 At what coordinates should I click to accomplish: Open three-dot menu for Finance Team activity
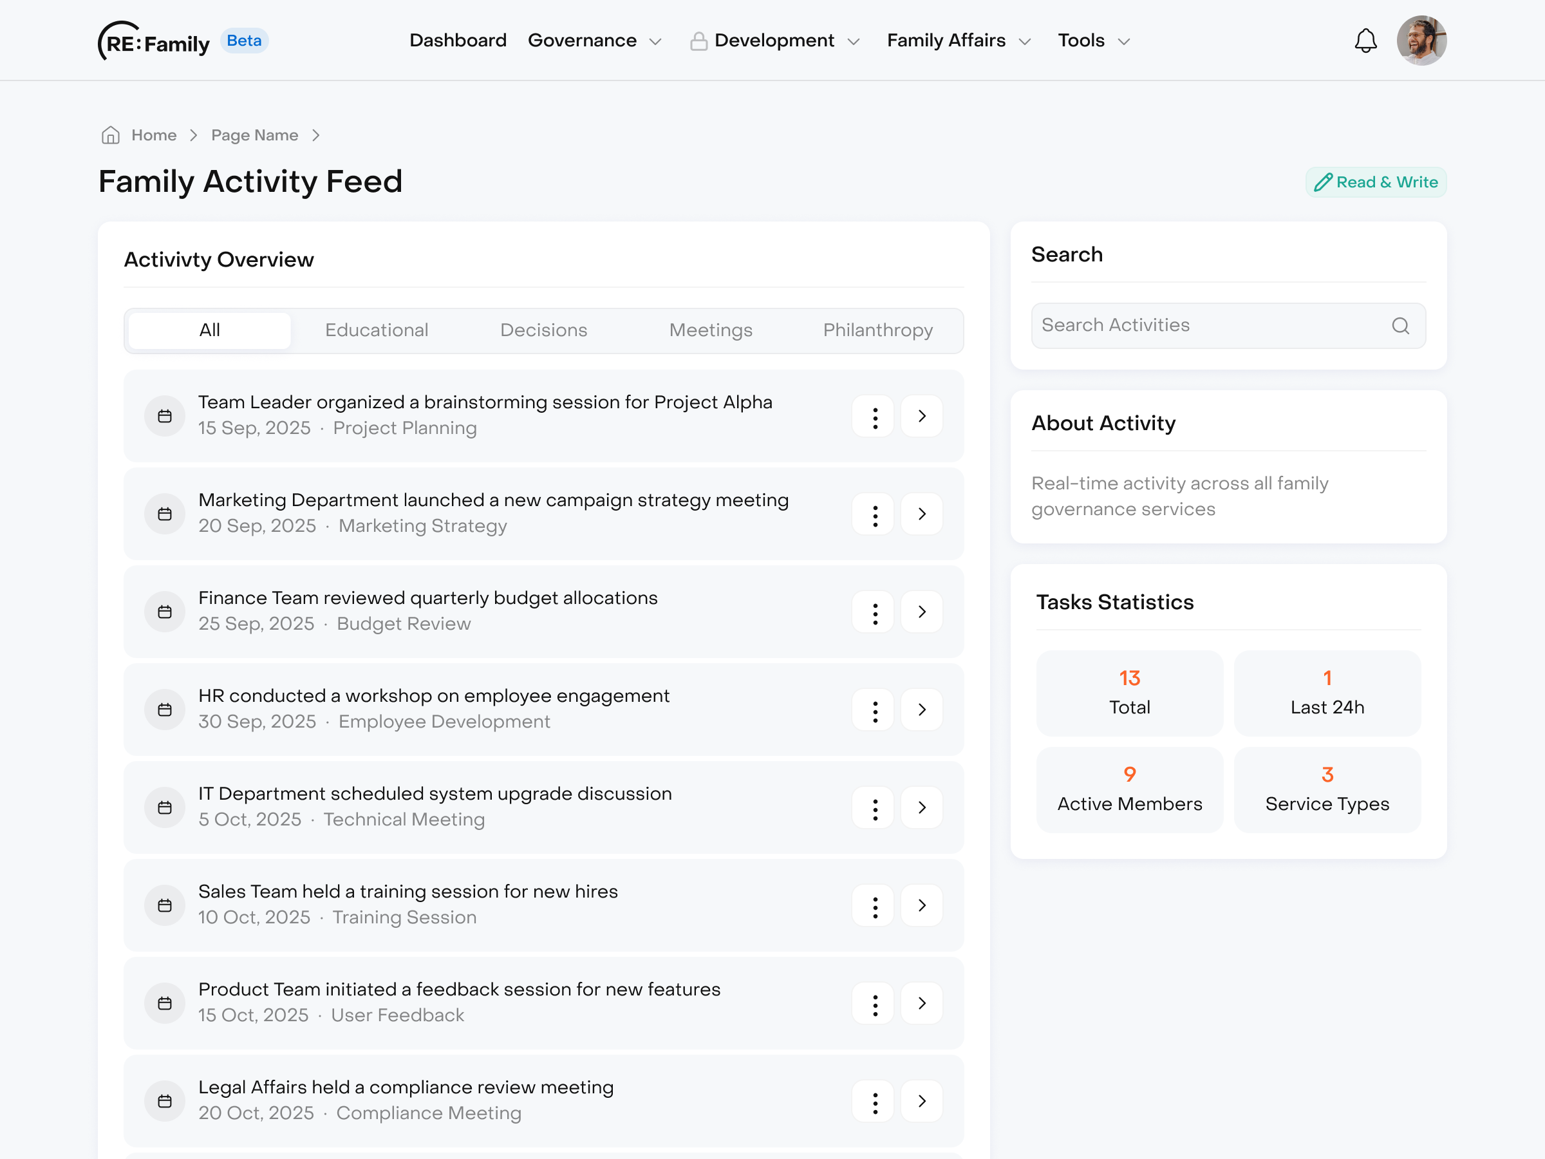[x=874, y=613]
